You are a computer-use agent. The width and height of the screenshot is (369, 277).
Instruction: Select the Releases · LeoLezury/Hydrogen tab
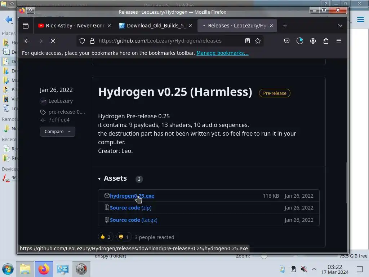(237, 26)
